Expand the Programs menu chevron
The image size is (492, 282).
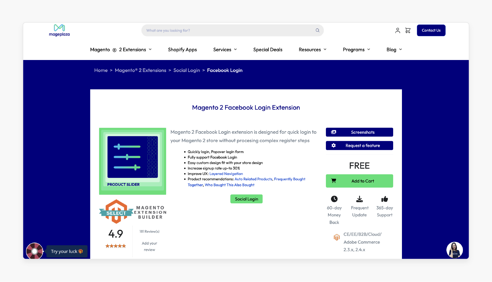click(x=369, y=49)
